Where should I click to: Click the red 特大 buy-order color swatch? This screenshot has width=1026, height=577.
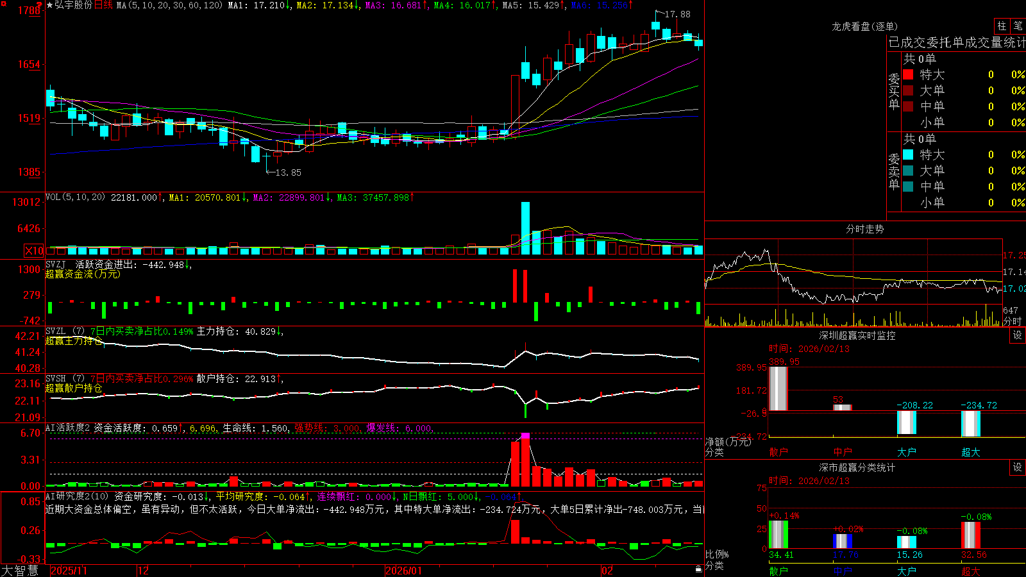[x=908, y=74]
